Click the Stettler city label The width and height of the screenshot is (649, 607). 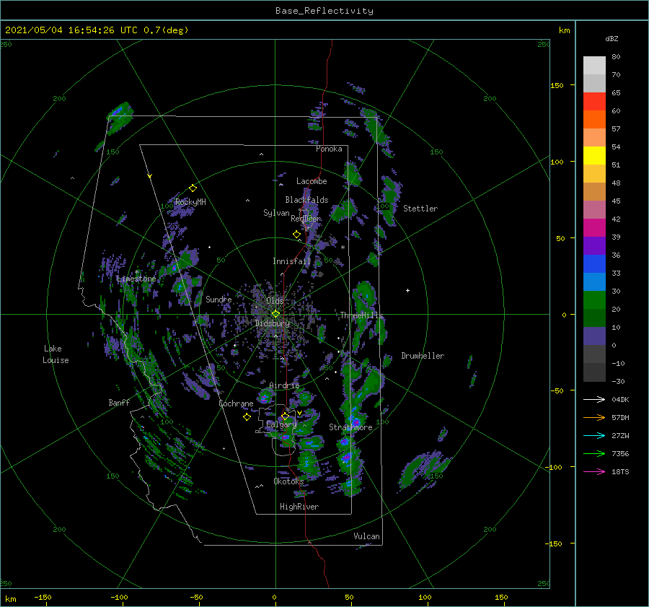tap(420, 209)
